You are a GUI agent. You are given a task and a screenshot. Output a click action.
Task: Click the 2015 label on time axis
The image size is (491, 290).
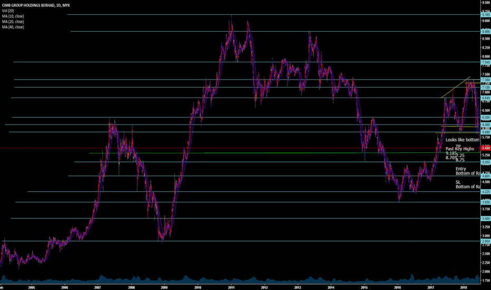[x=364, y=287]
